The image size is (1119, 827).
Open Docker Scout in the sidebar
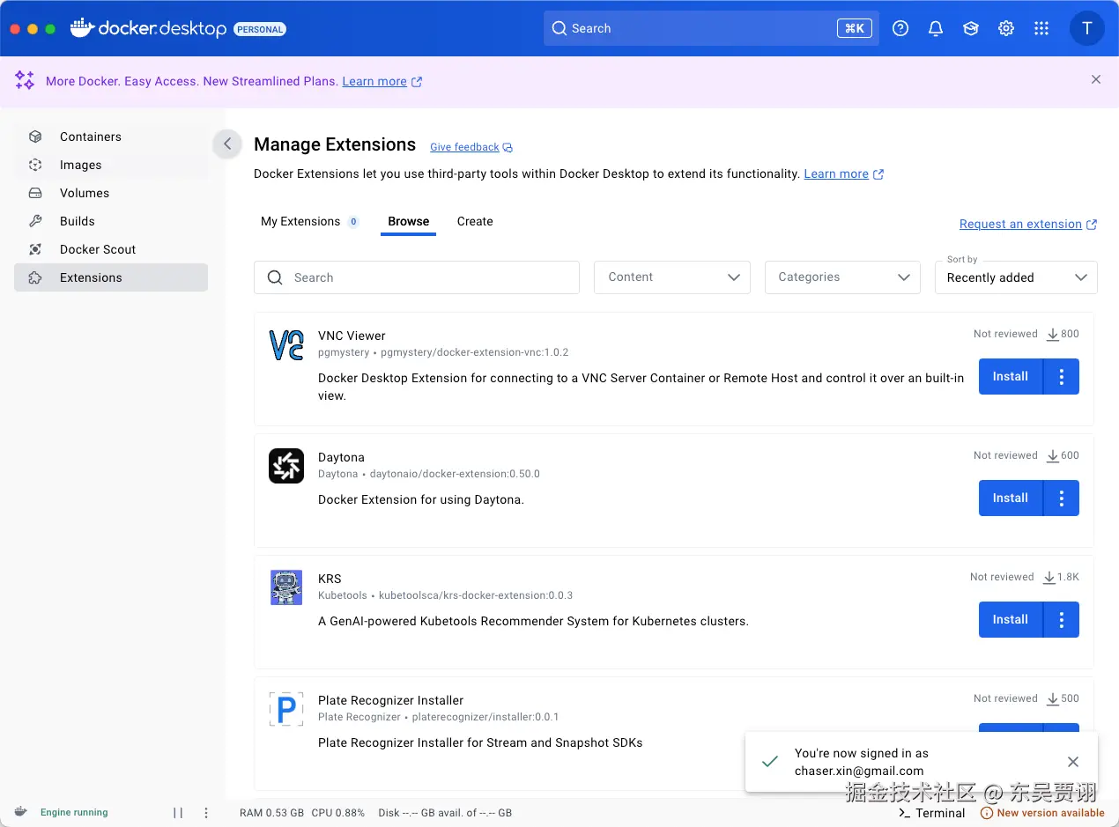[111, 249]
